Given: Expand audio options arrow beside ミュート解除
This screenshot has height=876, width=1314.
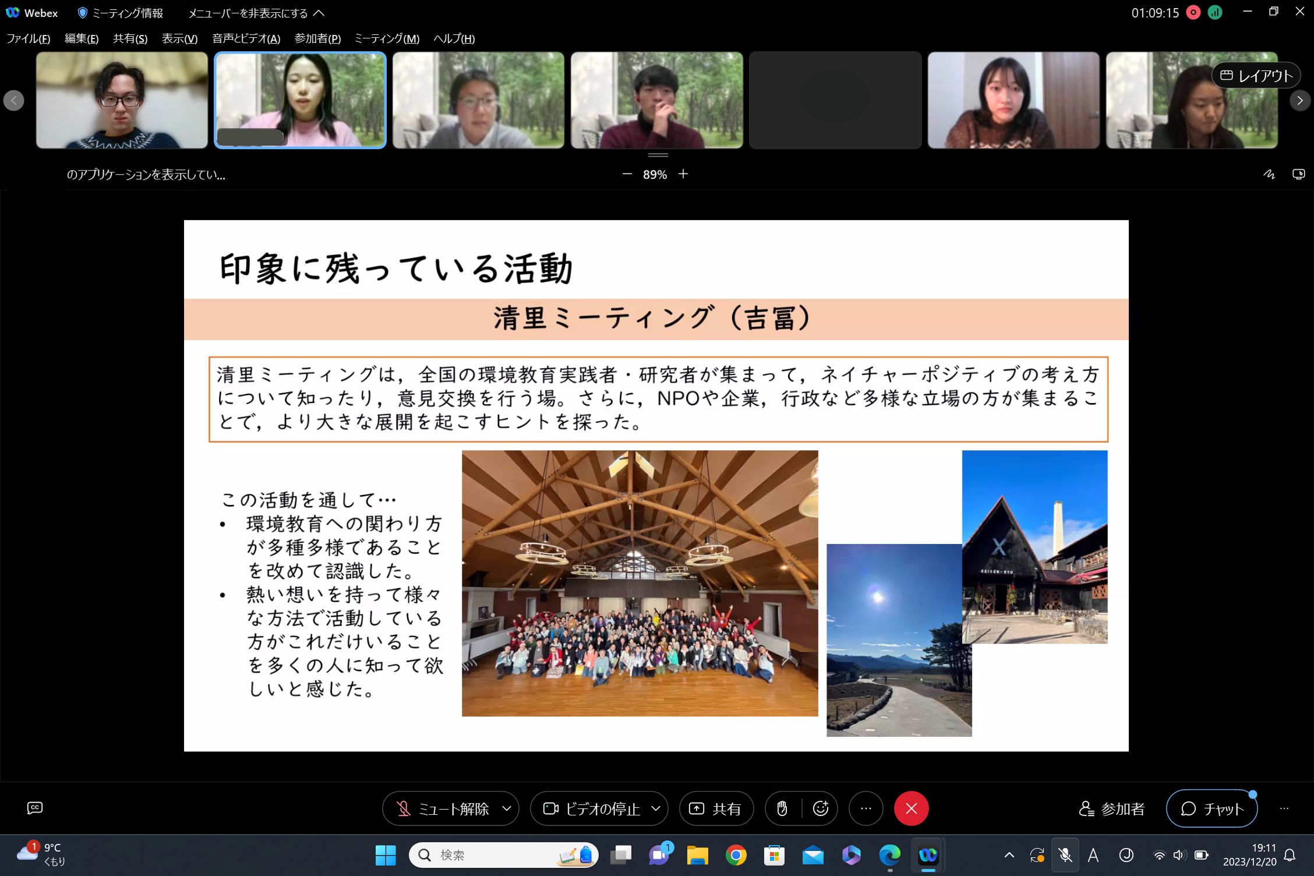Looking at the screenshot, I should pos(507,808).
